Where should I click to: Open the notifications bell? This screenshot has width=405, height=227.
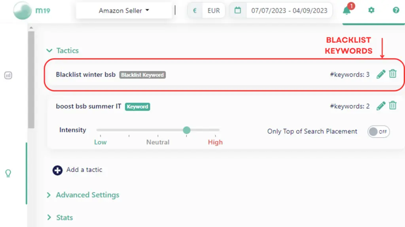[346, 11]
